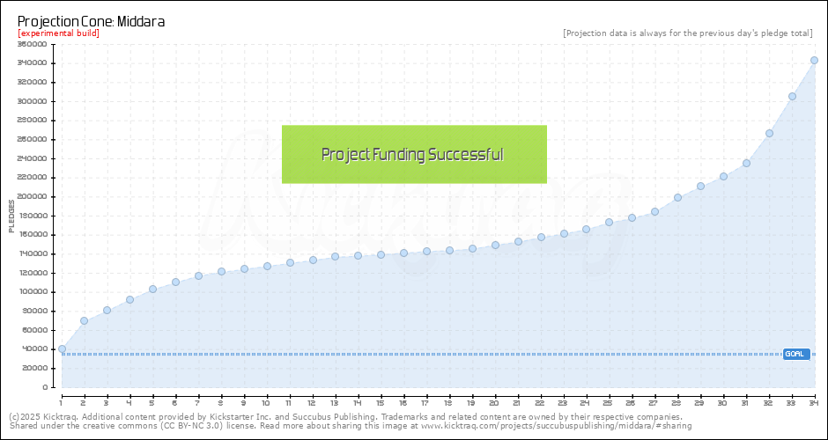828x440 pixels.
Task: Click the PLEDGES y-axis label
Action: coord(11,216)
